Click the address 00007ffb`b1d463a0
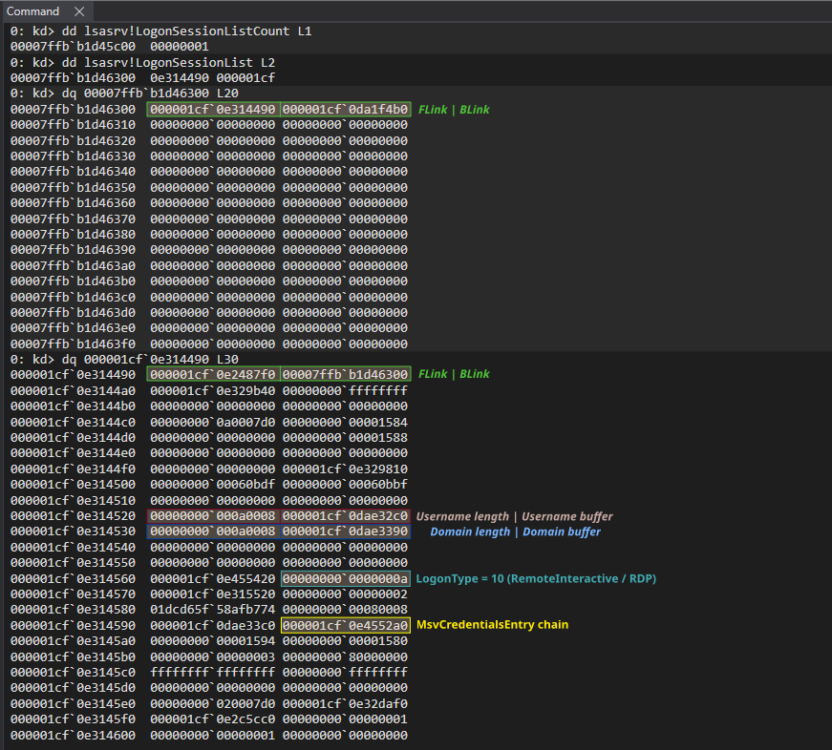 (x=73, y=265)
